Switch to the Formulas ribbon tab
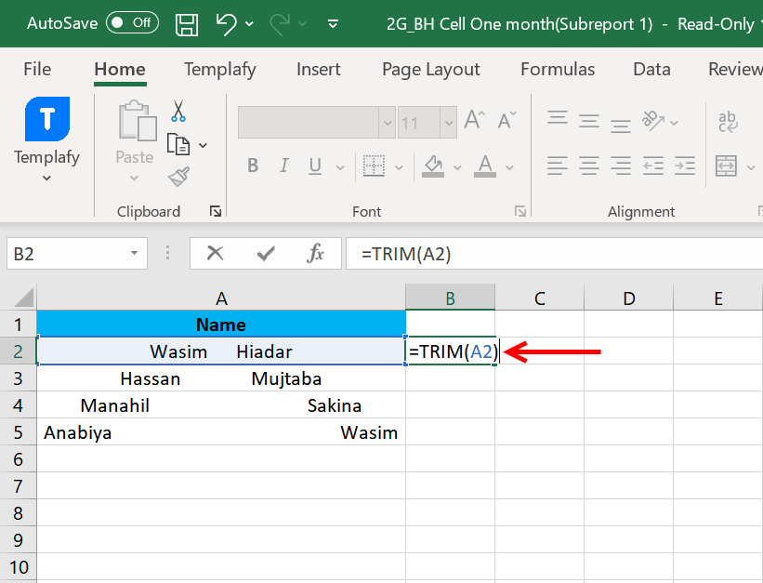Viewport: 763px width, 583px height. tap(557, 69)
